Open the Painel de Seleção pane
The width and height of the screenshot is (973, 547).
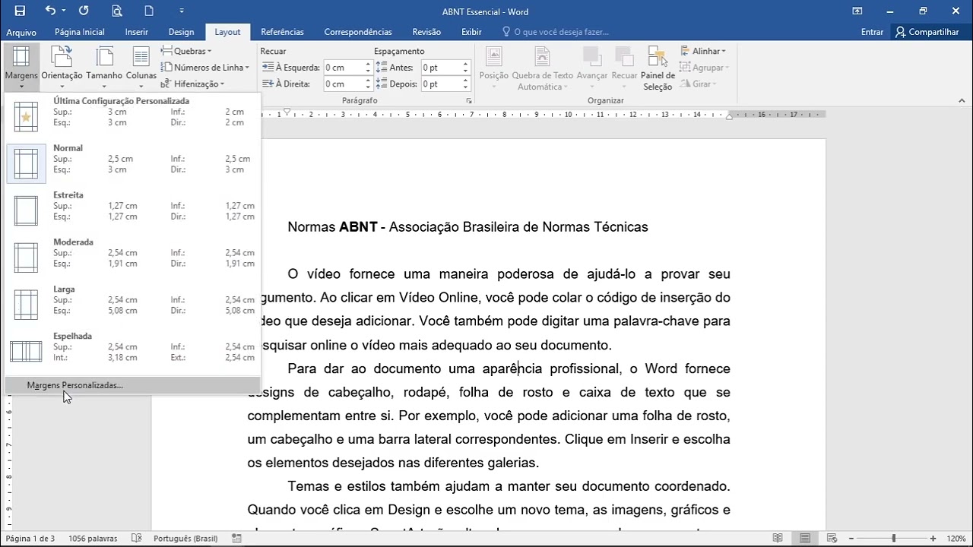pos(658,67)
